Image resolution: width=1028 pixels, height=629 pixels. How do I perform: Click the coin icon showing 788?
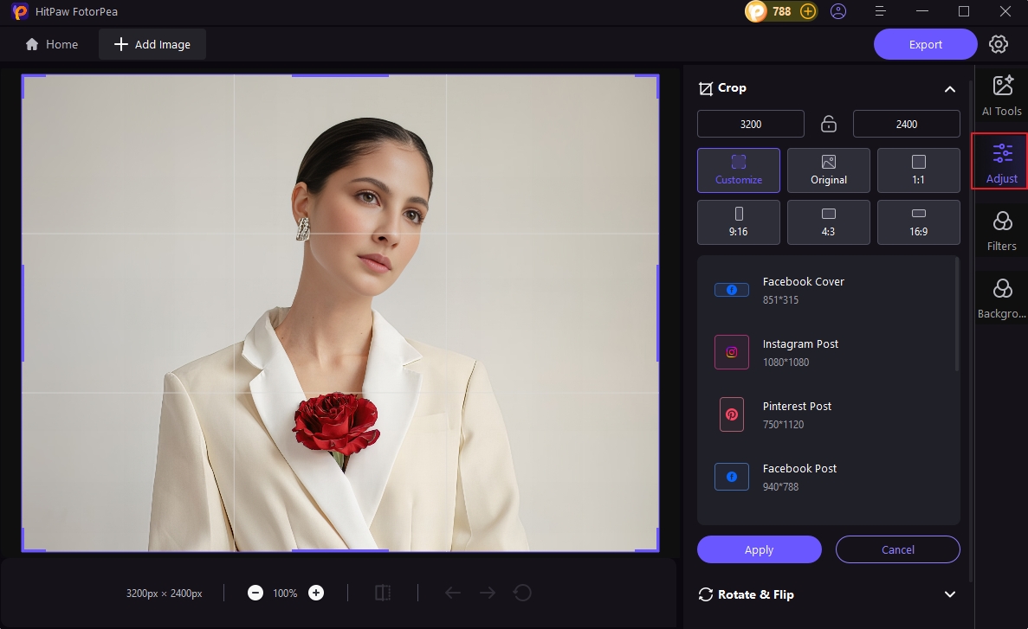[756, 11]
